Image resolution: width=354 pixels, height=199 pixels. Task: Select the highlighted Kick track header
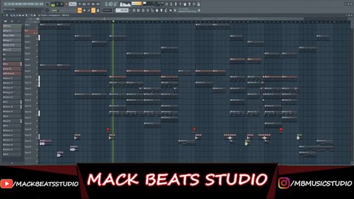coord(31,32)
